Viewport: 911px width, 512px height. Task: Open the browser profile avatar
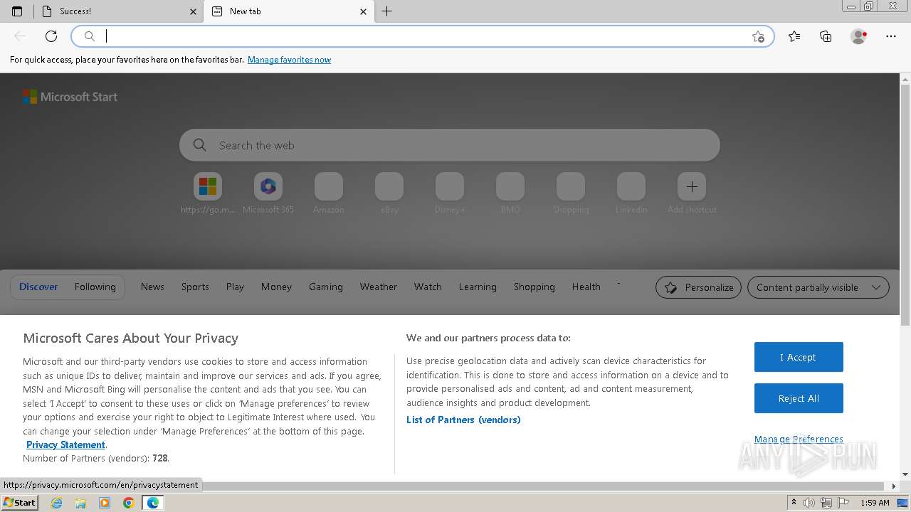click(x=859, y=36)
